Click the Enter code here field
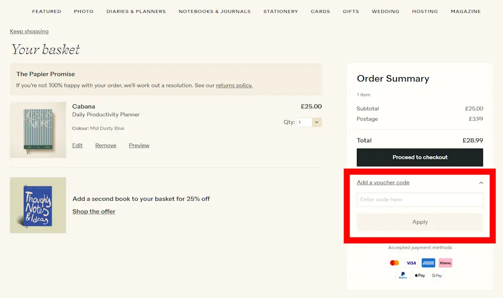The image size is (503, 298). [x=420, y=199]
